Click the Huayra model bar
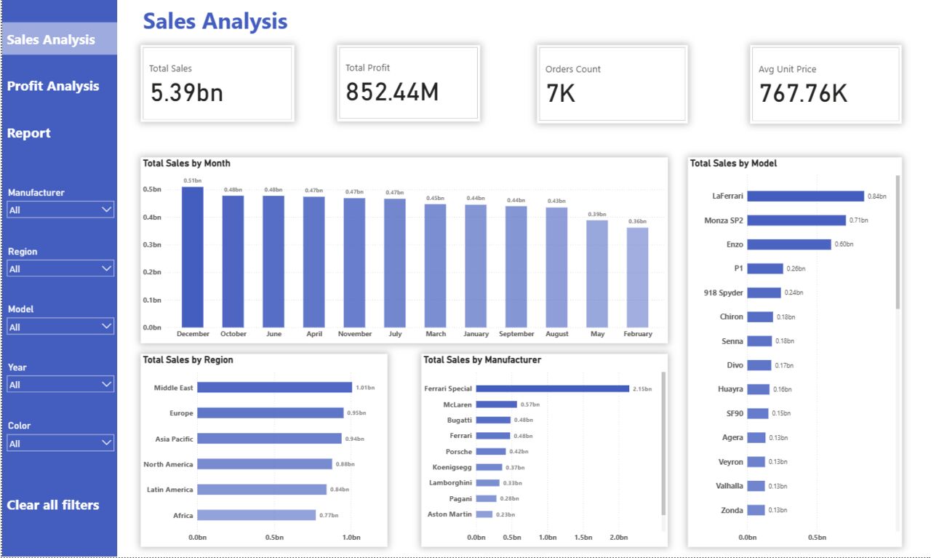Viewport: 931px width, 558px height. pyautogui.click(x=759, y=389)
